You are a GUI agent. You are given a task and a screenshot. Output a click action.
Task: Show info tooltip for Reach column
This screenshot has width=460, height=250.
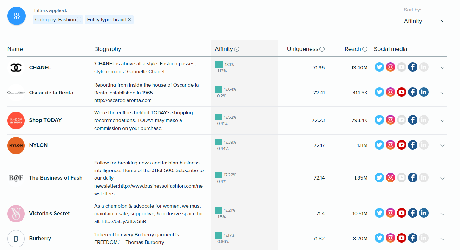tap(365, 49)
